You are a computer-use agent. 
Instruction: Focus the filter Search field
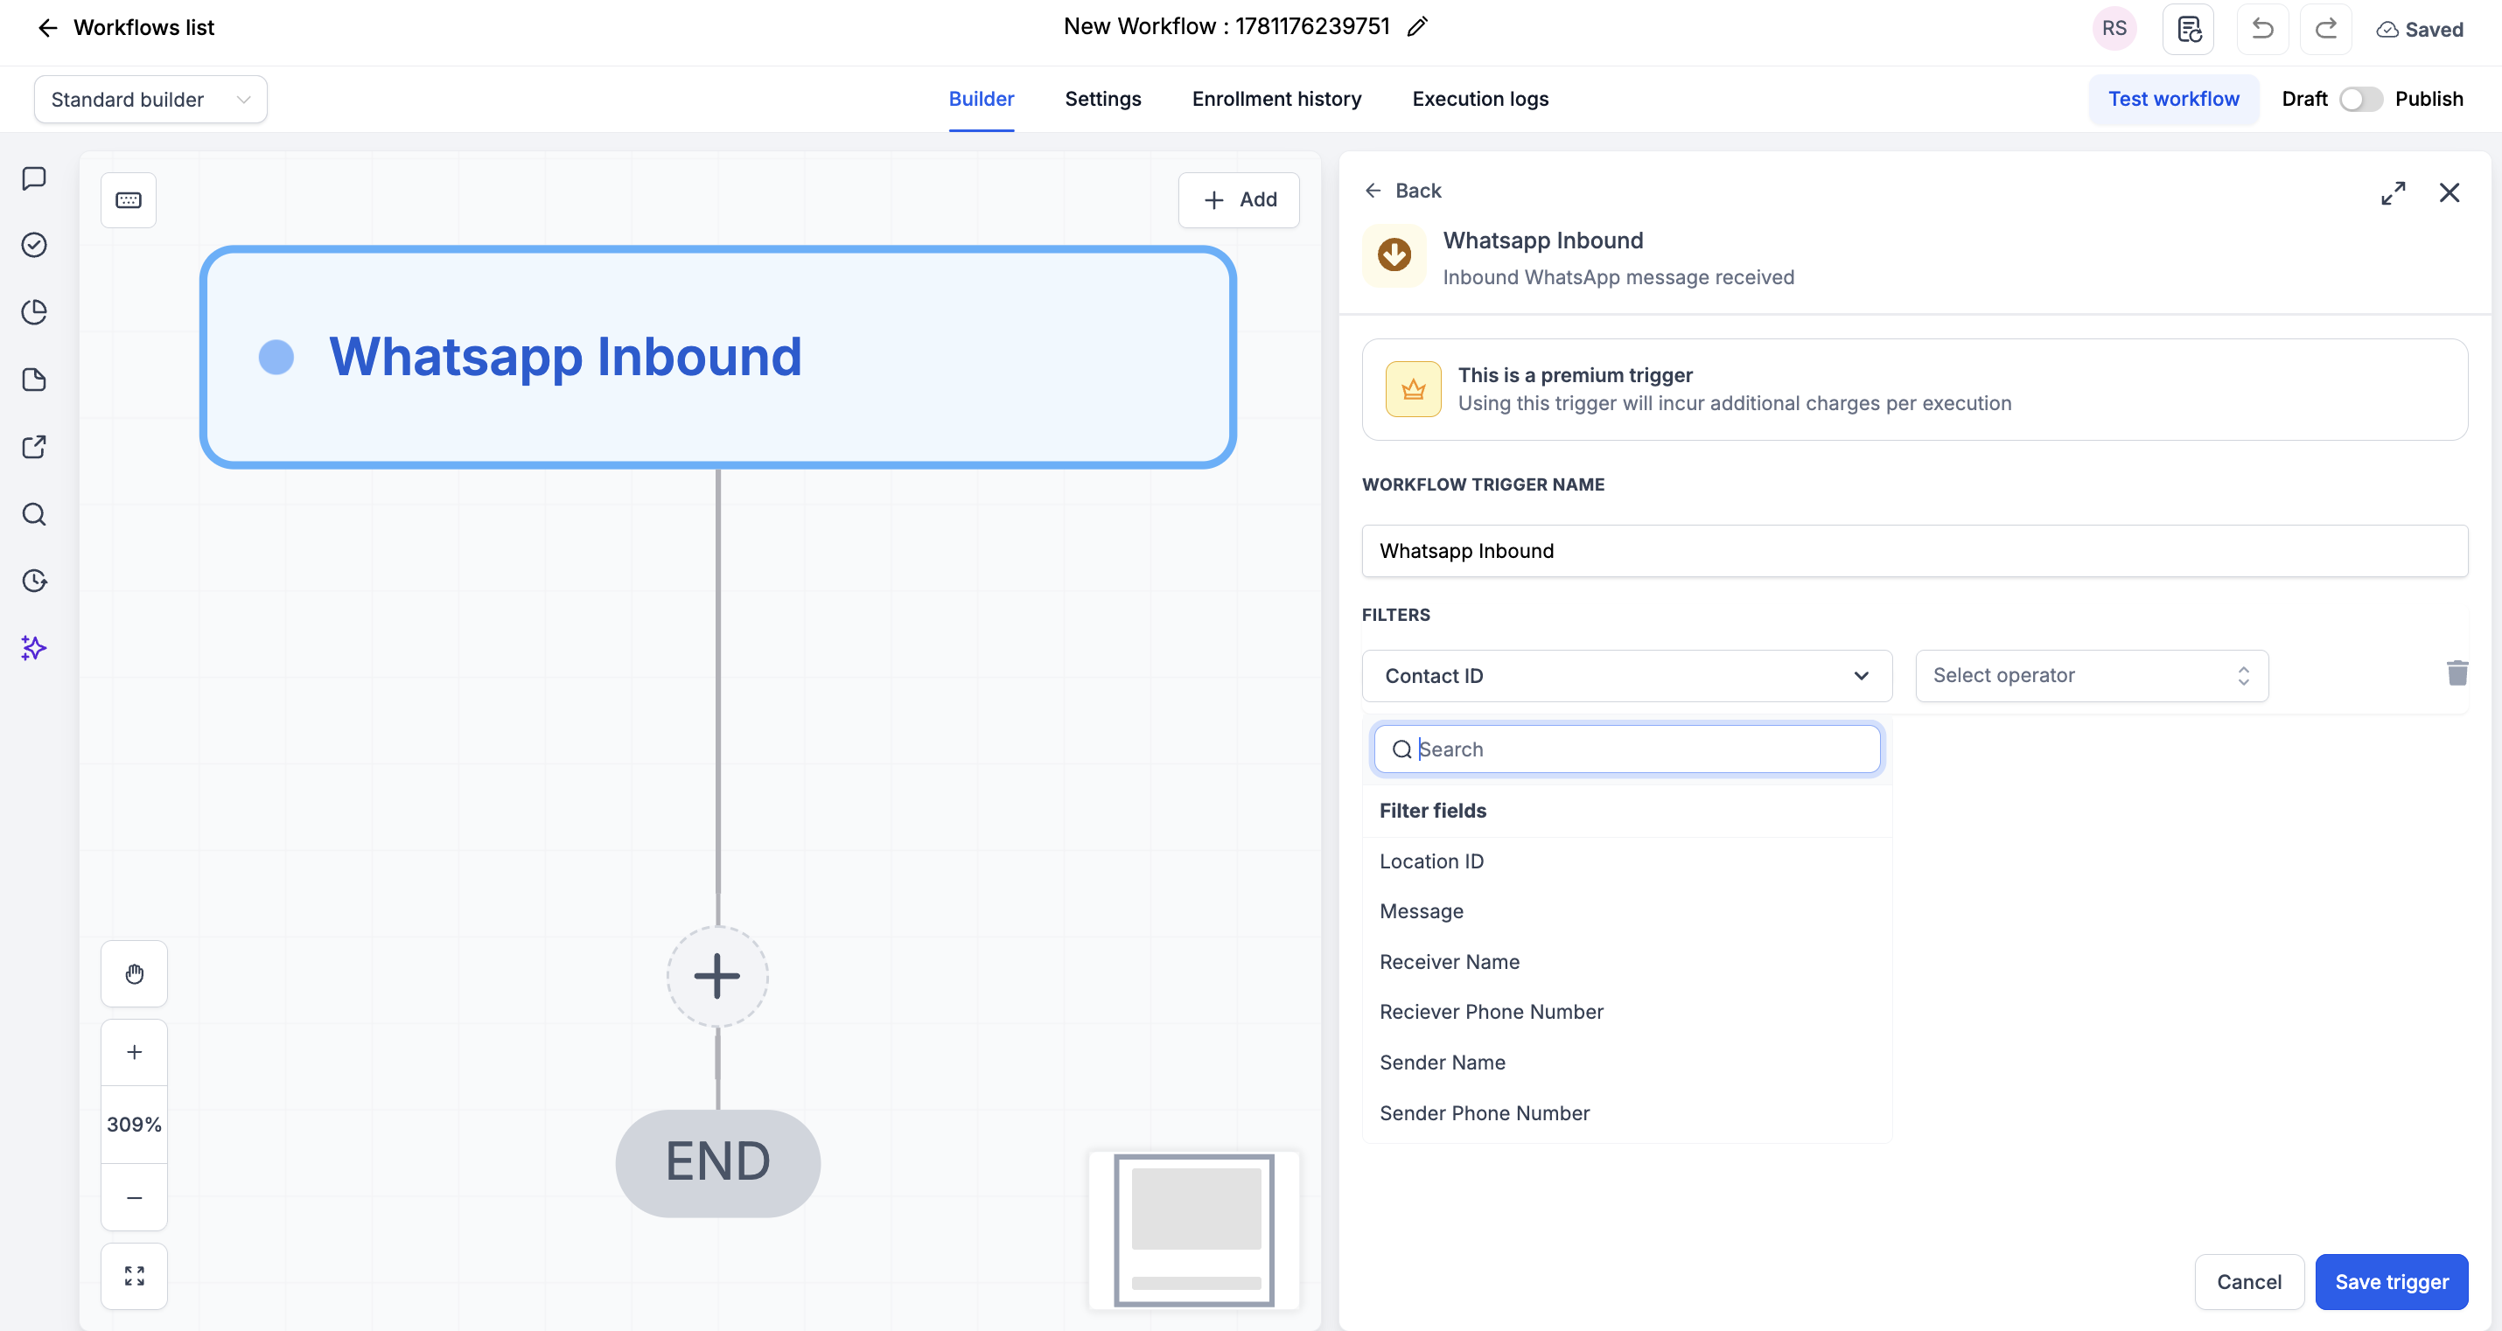point(1627,749)
